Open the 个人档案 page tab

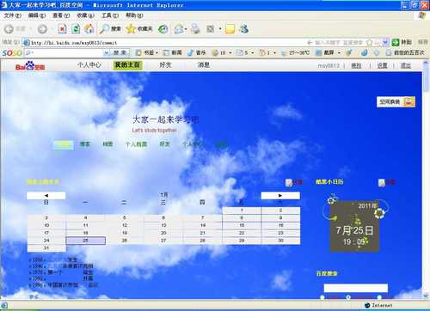136,144
